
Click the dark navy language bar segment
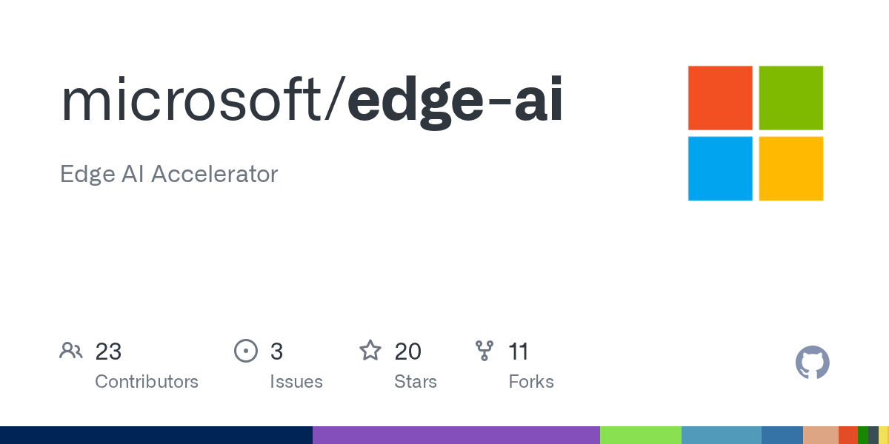pyautogui.click(x=156, y=435)
